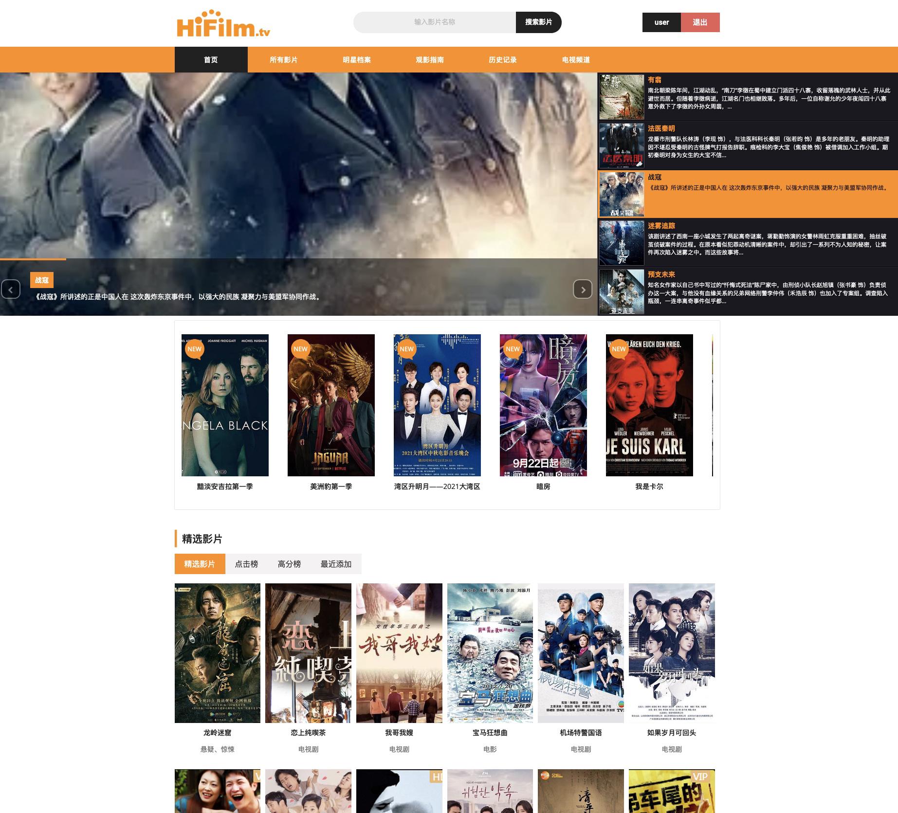Select 首页 in the navigation bar
Image resolution: width=898 pixels, height=813 pixels.
click(x=211, y=60)
